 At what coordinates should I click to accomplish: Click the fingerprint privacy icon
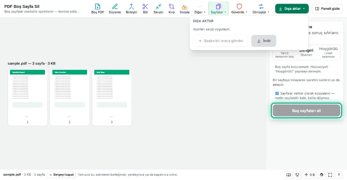click(321, 175)
